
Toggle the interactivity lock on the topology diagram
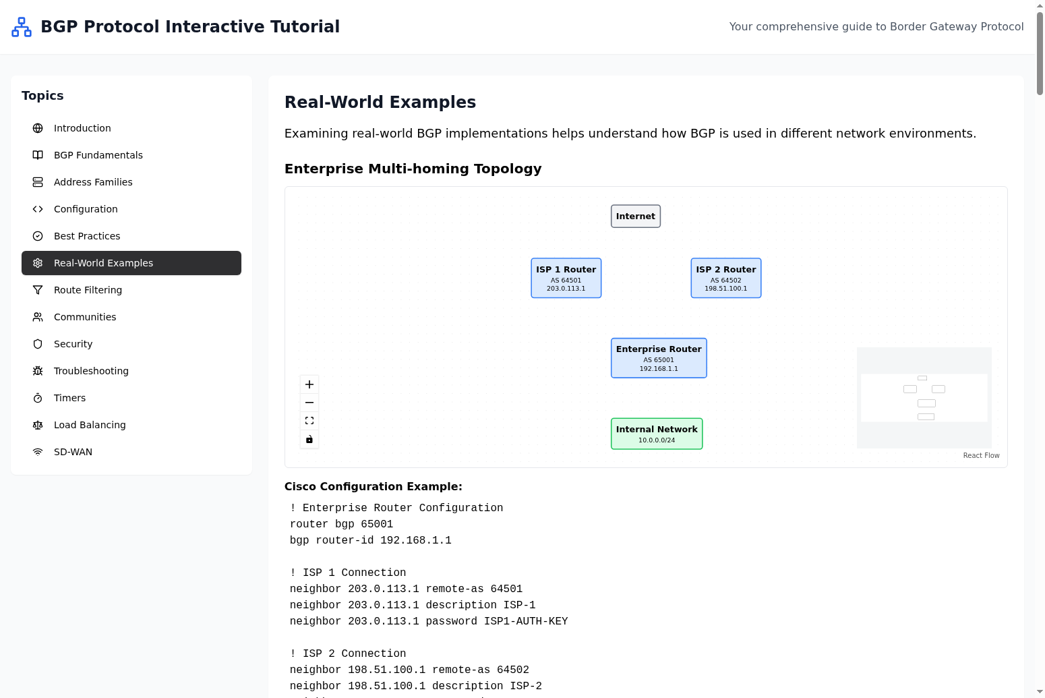(x=309, y=438)
